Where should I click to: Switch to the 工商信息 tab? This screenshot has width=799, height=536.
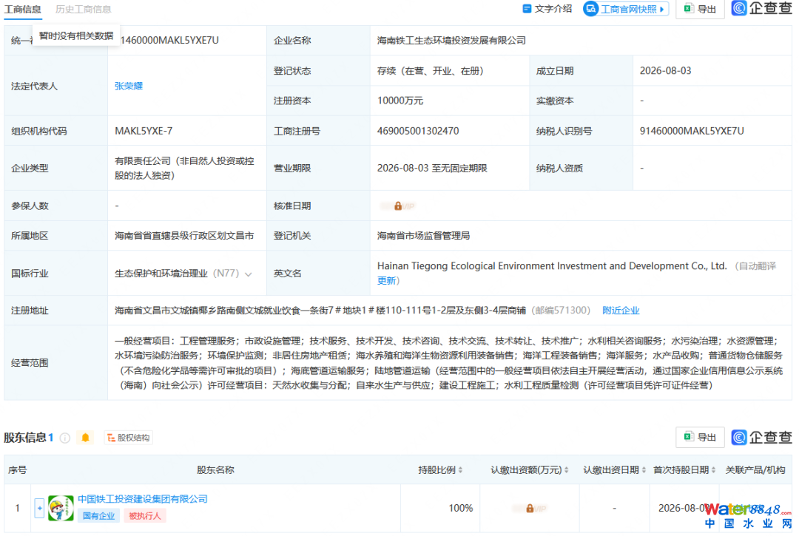tap(22, 9)
